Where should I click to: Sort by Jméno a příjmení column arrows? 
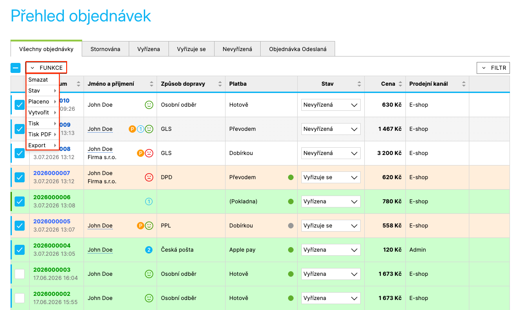pyautogui.click(x=152, y=84)
